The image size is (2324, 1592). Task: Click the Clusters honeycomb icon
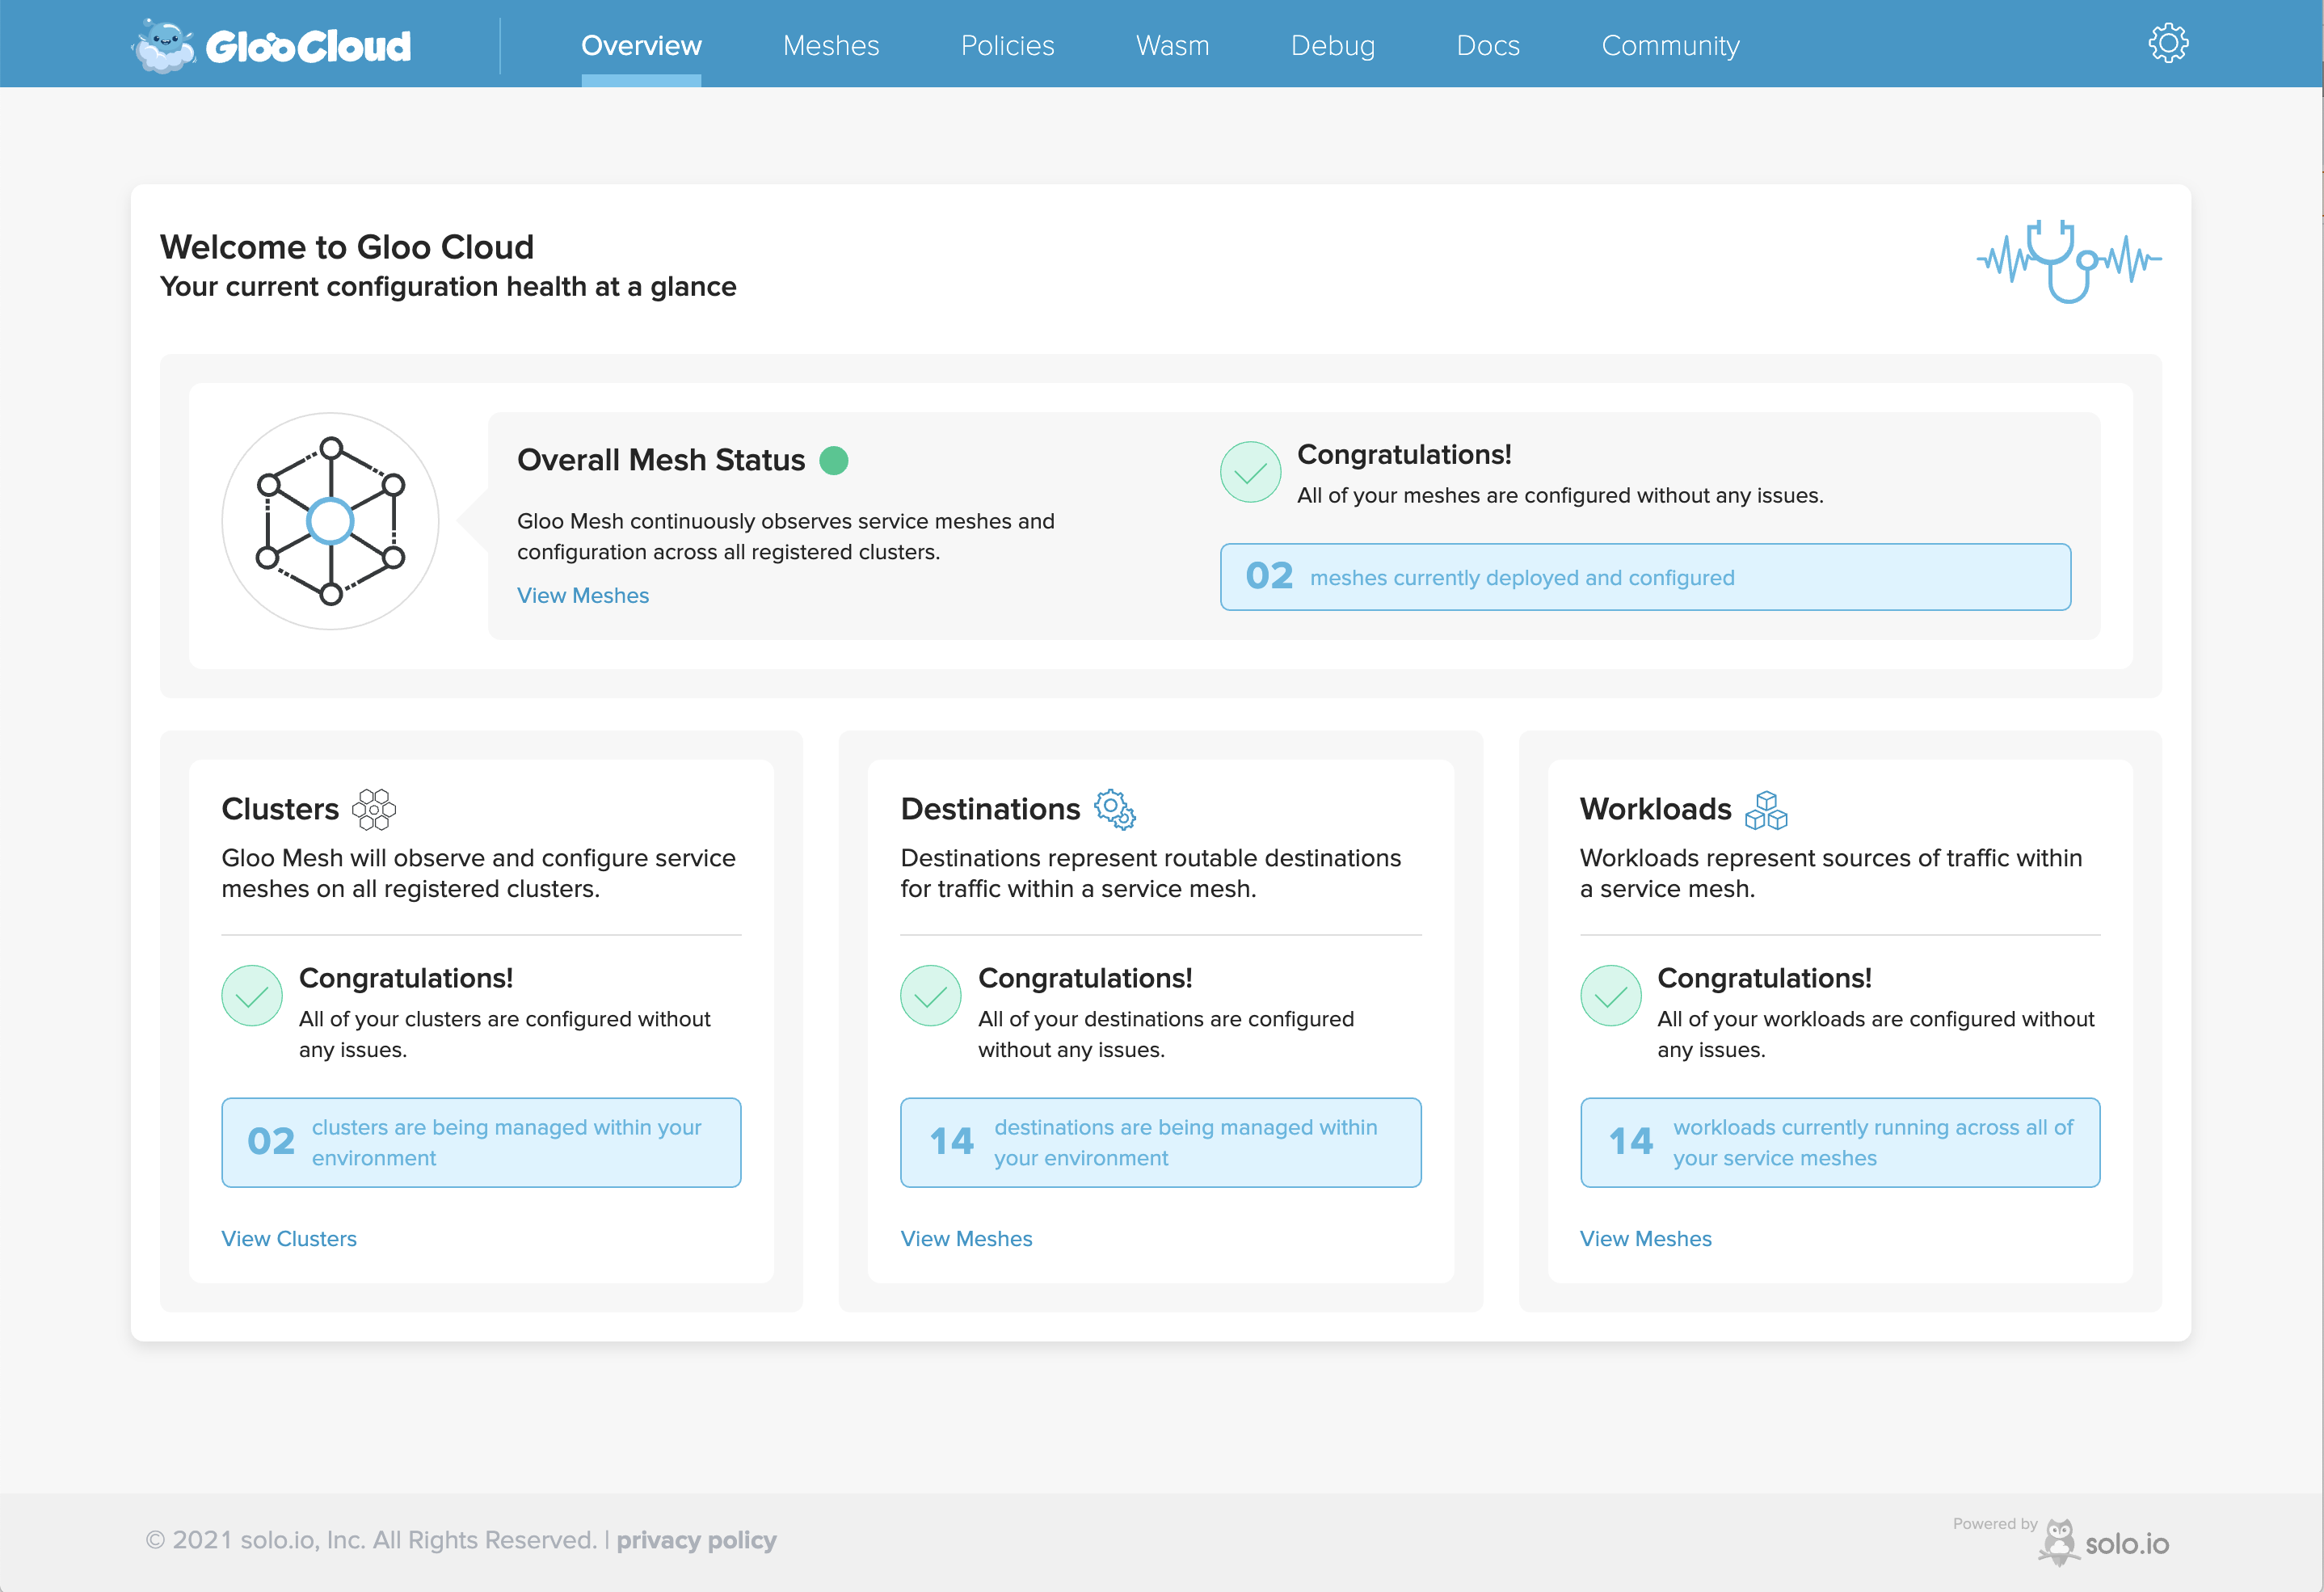point(374,809)
